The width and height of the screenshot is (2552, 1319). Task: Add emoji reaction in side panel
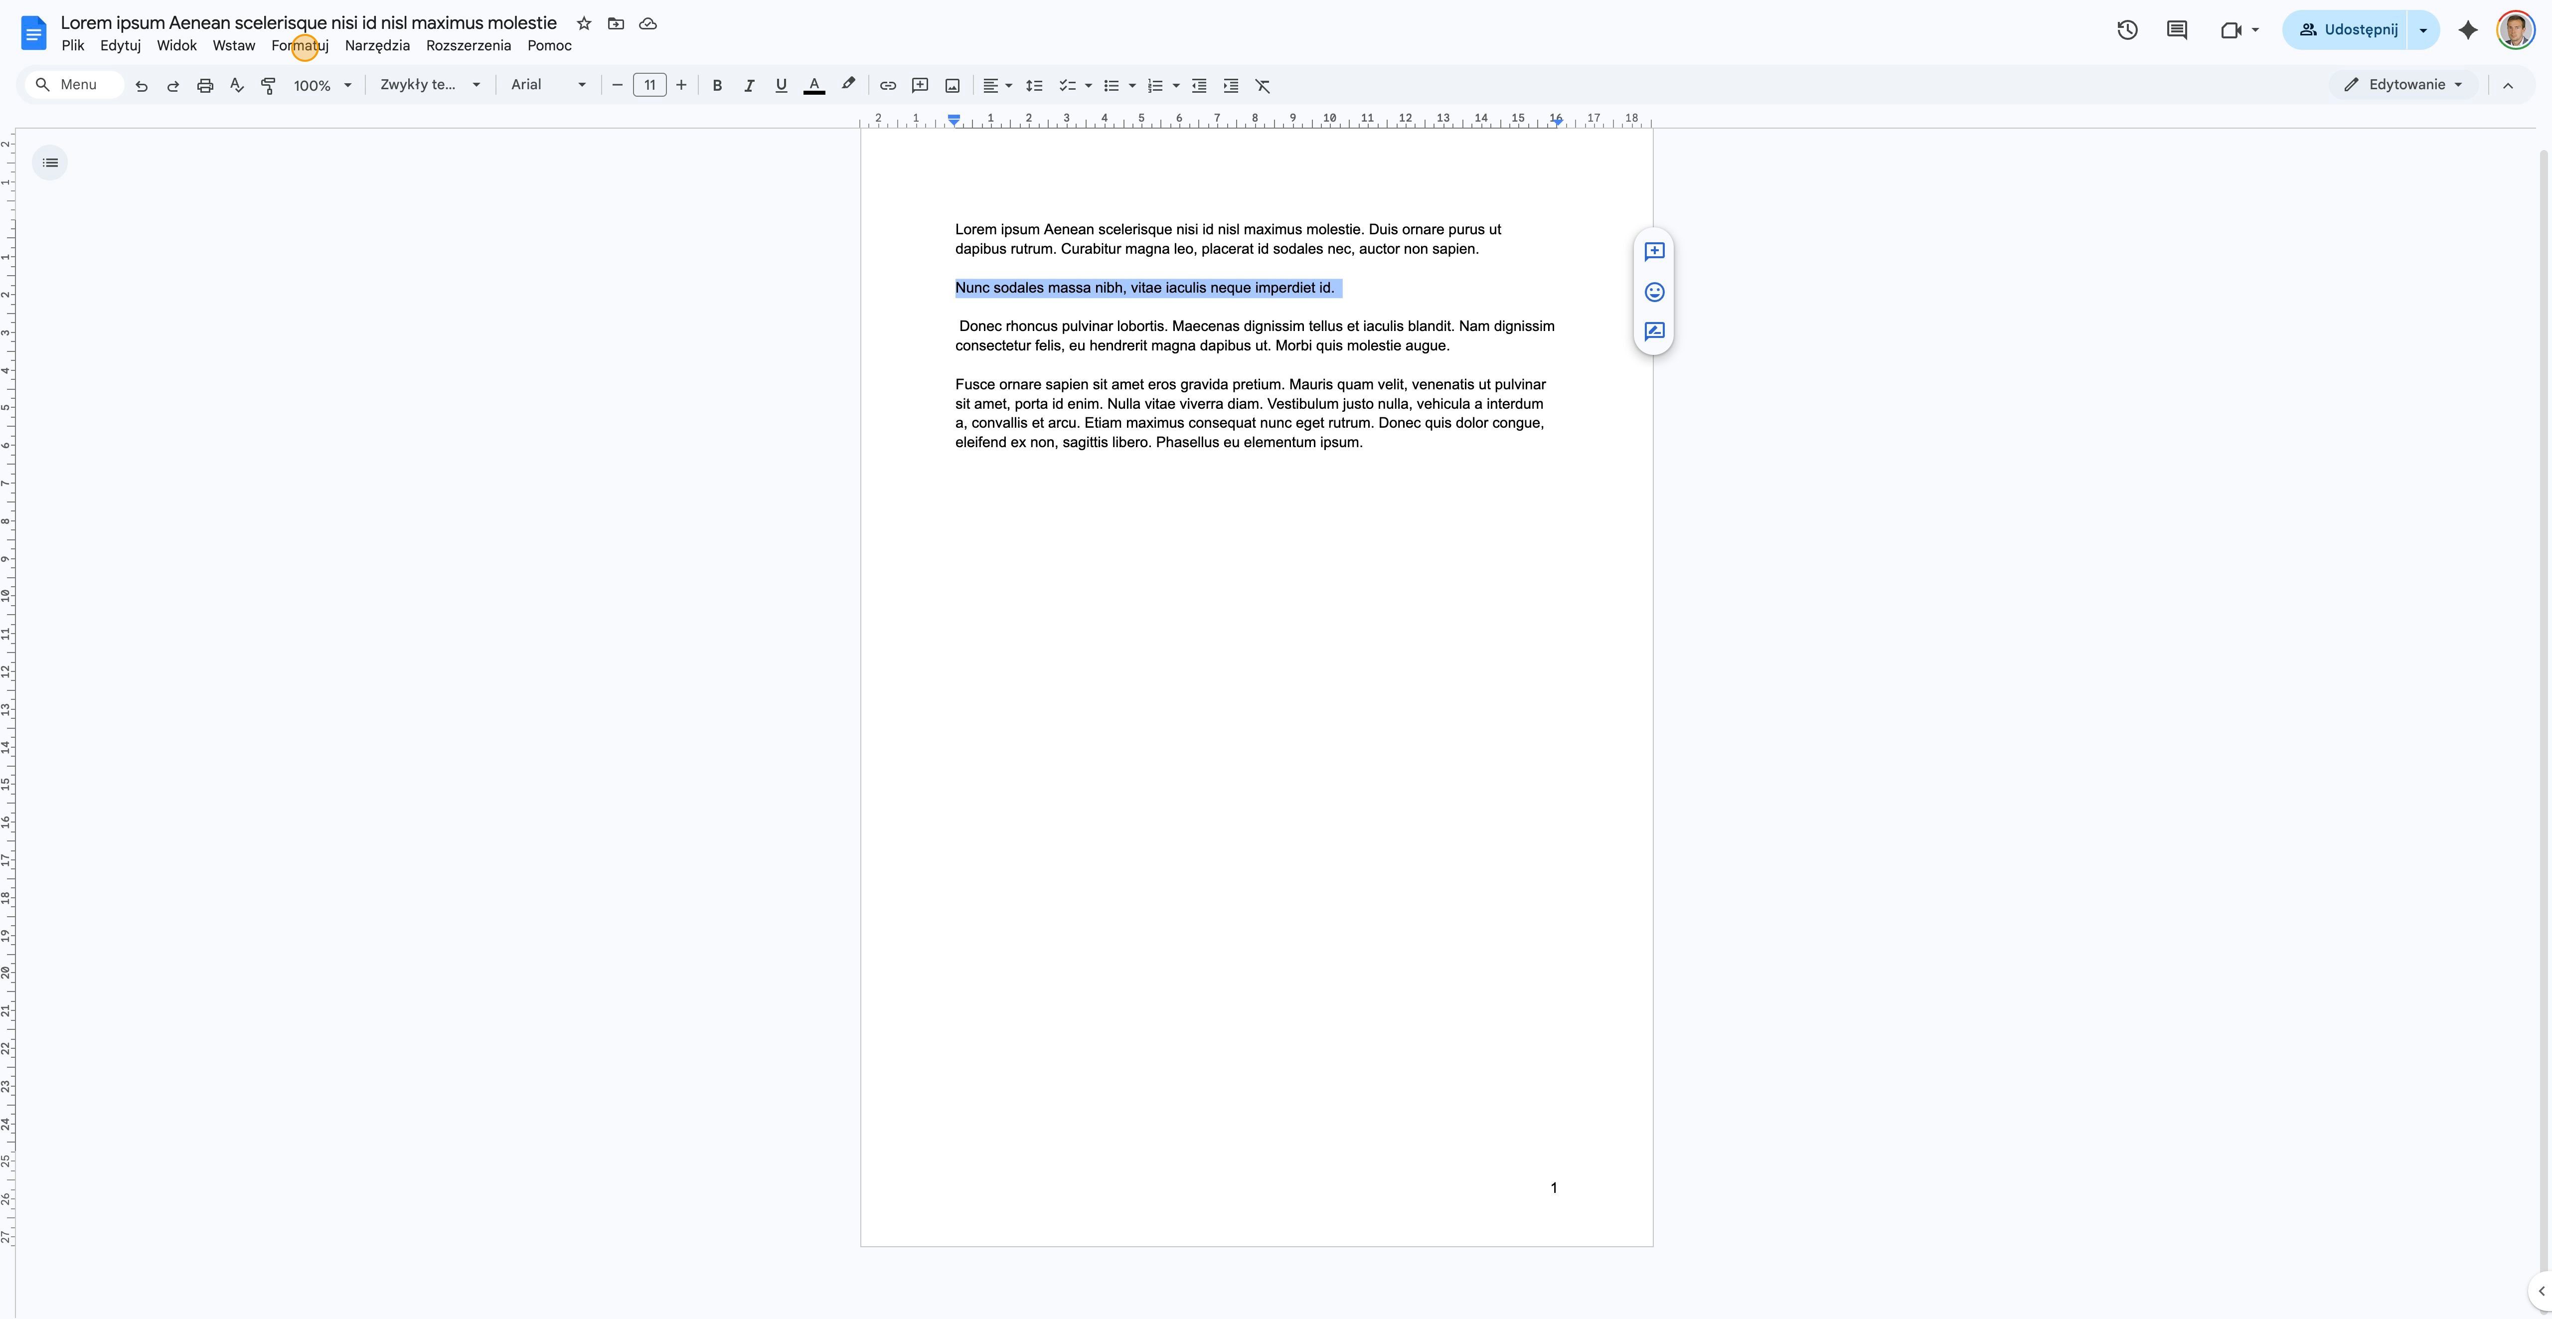1654,291
